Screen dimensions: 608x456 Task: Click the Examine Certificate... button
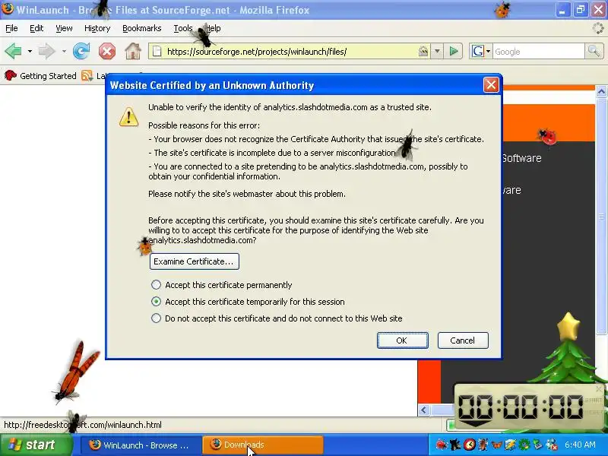(195, 261)
